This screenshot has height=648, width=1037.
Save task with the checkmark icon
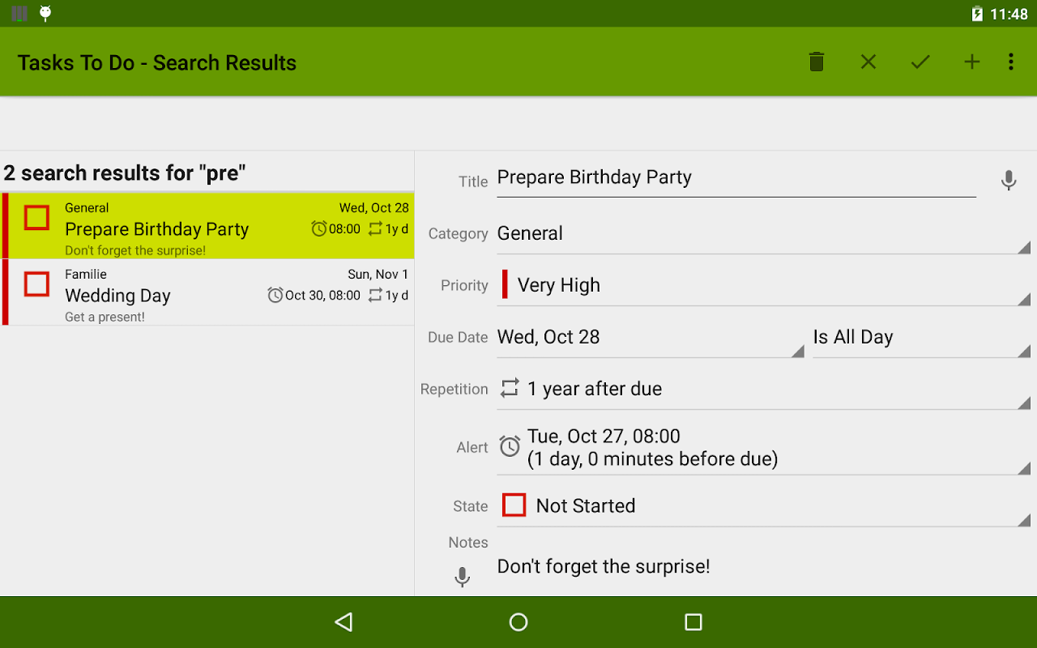[920, 62]
